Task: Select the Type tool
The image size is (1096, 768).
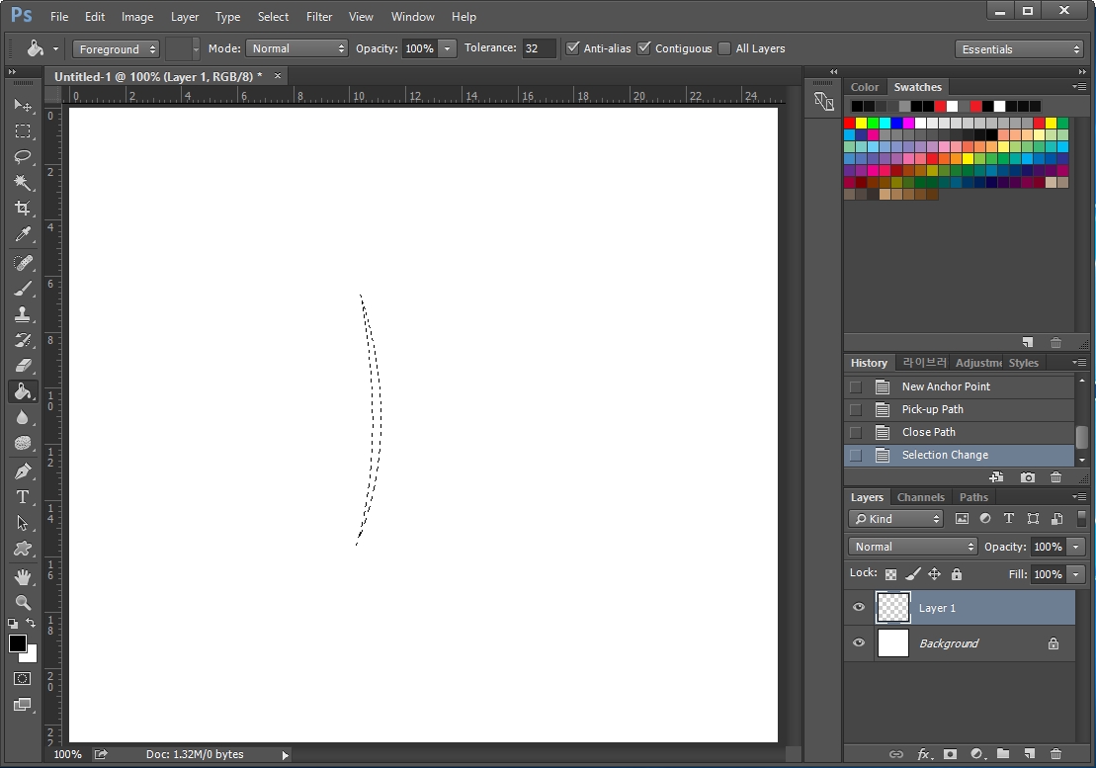Action: tap(23, 497)
